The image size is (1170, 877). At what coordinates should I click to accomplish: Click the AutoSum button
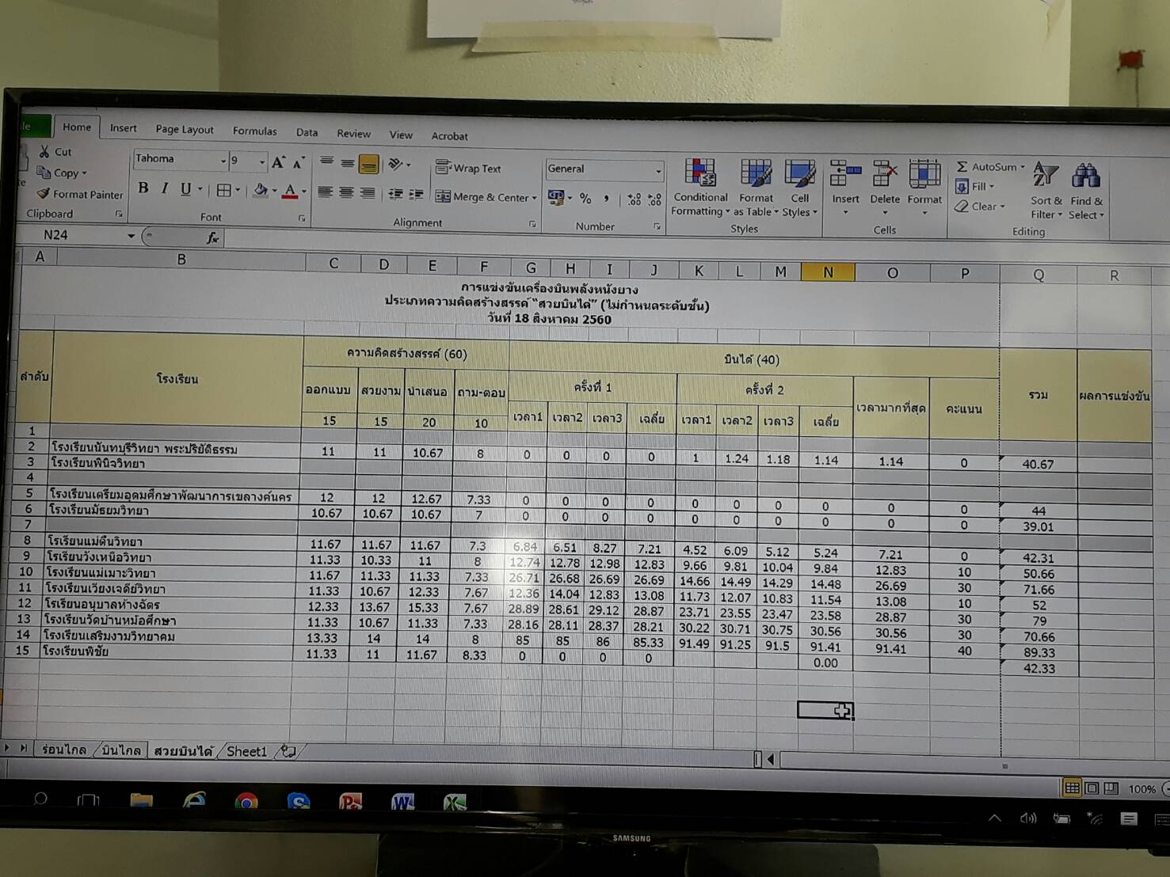click(x=989, y=167)
